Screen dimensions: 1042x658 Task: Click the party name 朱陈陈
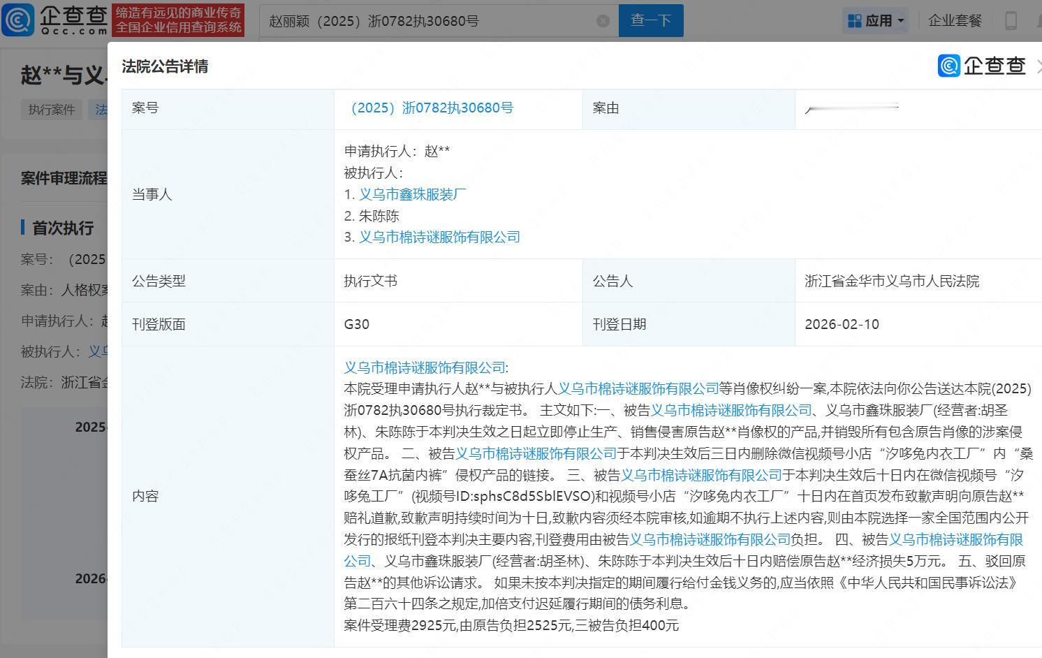pyautogui.click(x=379, y=216)
